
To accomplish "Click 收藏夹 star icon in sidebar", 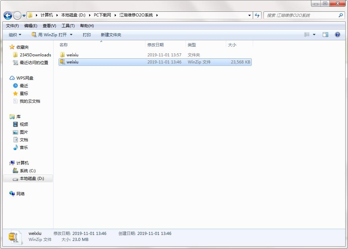I will [12, 47].
